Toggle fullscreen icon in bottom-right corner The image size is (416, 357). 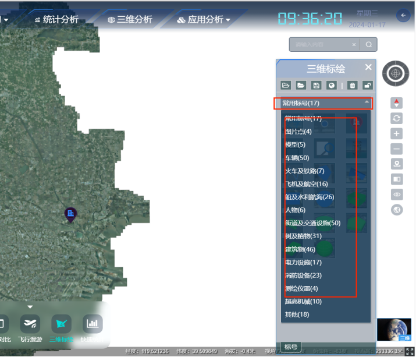click(x=410, y=351)
